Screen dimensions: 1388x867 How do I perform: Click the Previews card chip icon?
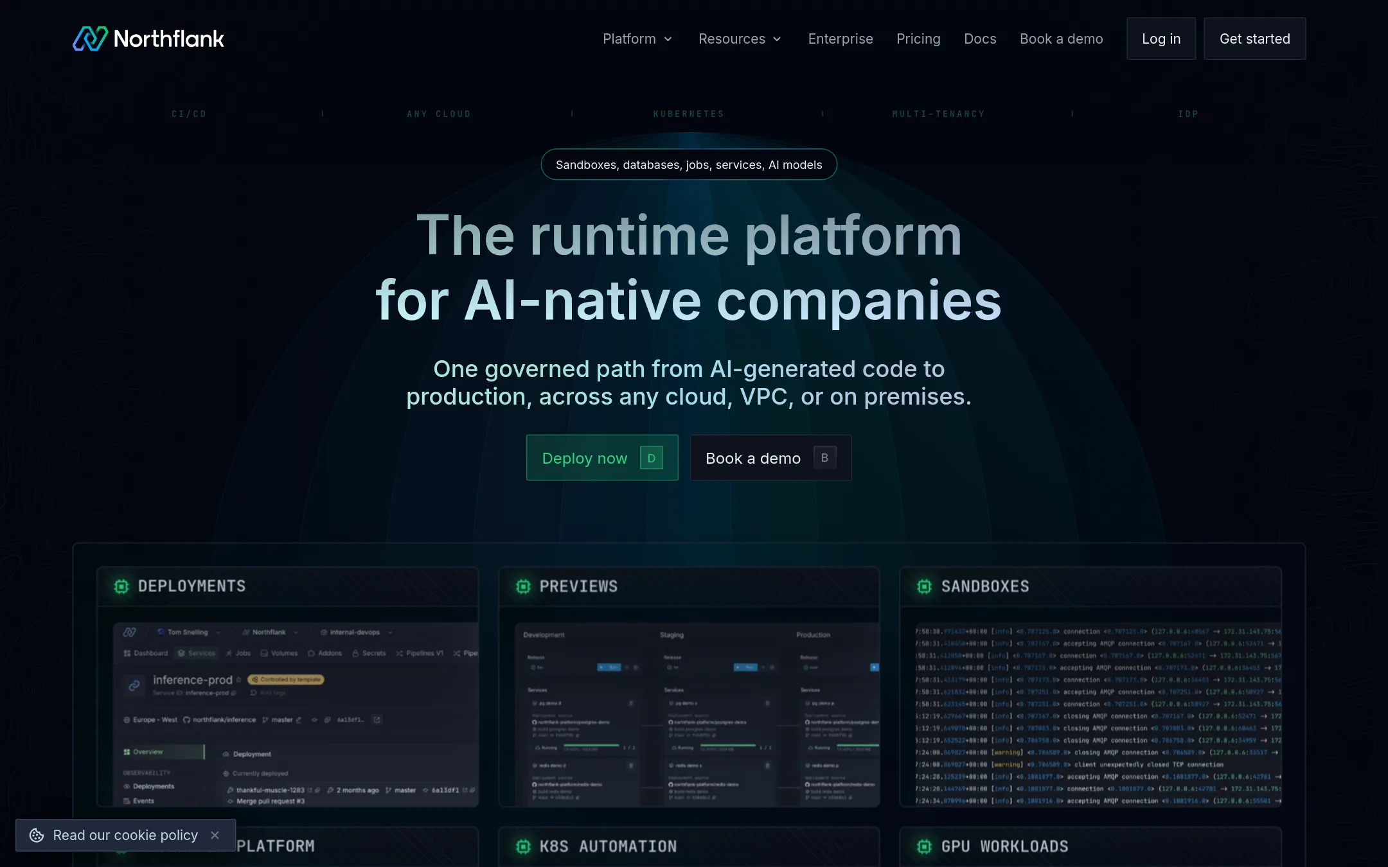click(x=523, y=586)
